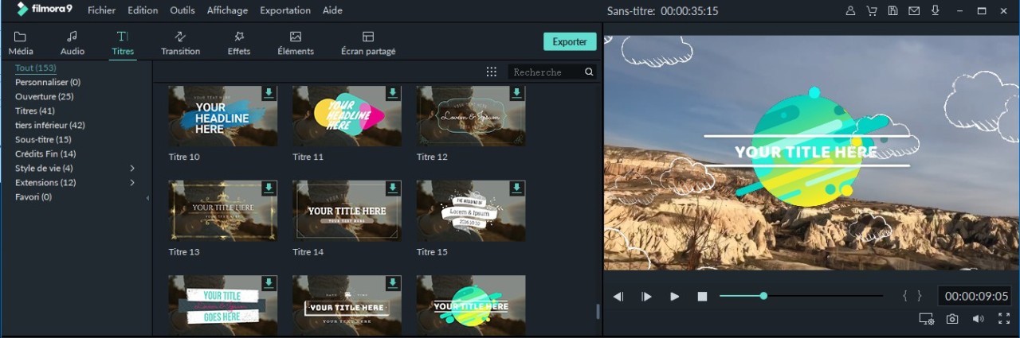Adjust preview volume with speaker icon
The image size is (1020, 338).
click(979, 319)
